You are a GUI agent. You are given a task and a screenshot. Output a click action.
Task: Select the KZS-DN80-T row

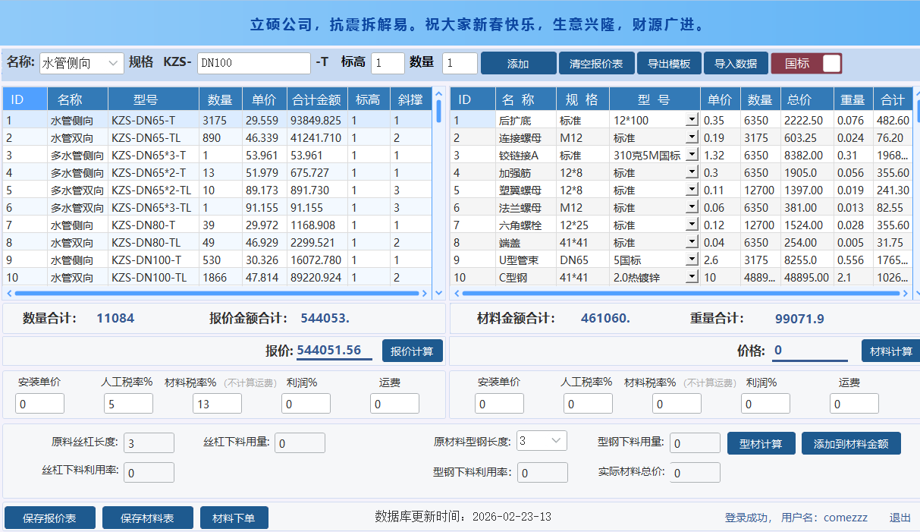[217, 225]
